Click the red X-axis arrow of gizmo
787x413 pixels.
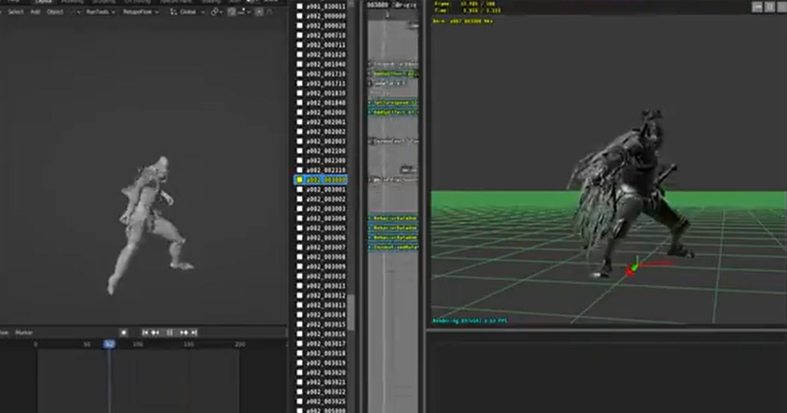pyautogui.click(x=656, y=264)
